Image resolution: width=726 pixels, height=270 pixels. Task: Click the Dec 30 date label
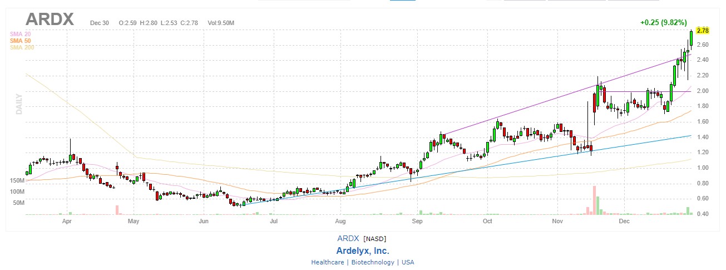pyautogui.click(x=98, y=23)
